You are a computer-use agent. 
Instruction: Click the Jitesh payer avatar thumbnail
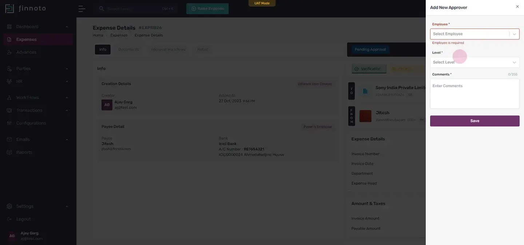[x=365, y=116]
